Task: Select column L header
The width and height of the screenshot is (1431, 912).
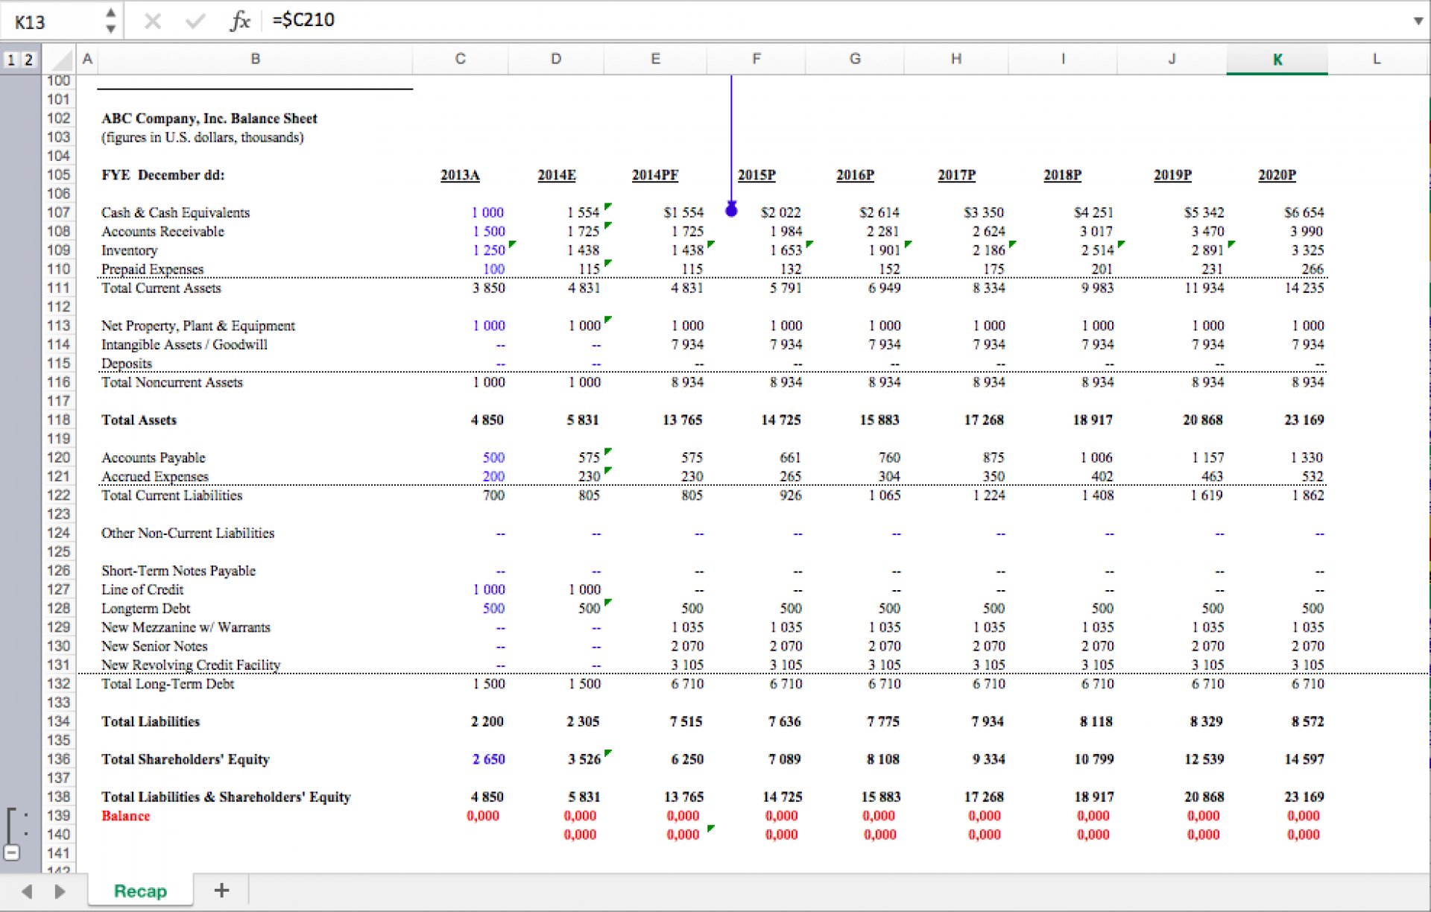Action: pos(1376,59)
